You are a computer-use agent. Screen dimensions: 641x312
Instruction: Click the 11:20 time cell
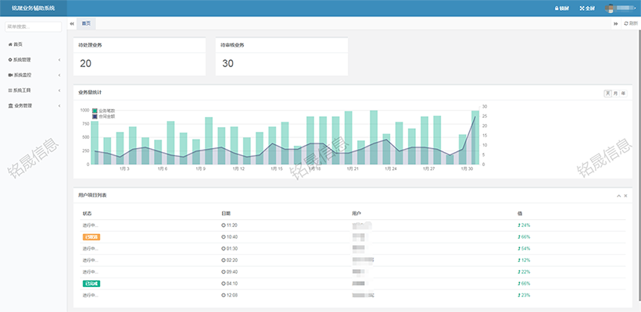coord(229,225)
